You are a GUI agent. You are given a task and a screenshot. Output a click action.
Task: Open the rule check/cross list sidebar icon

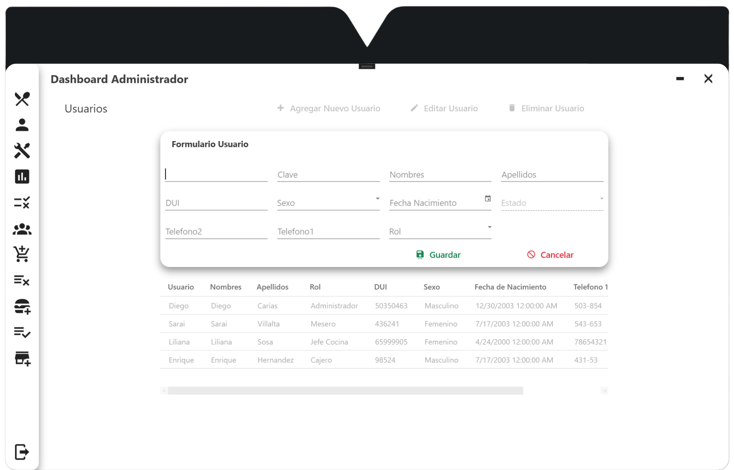[x=22, y=203]
